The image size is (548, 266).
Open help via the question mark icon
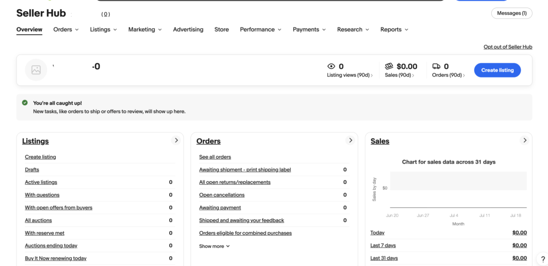(x=543, y=259)
